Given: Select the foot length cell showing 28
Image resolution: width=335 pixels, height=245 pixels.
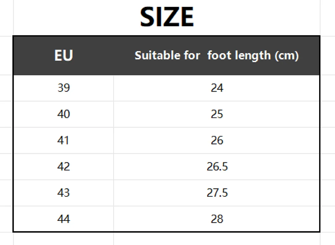Looking at the screenshot, I should coord(217,219).
